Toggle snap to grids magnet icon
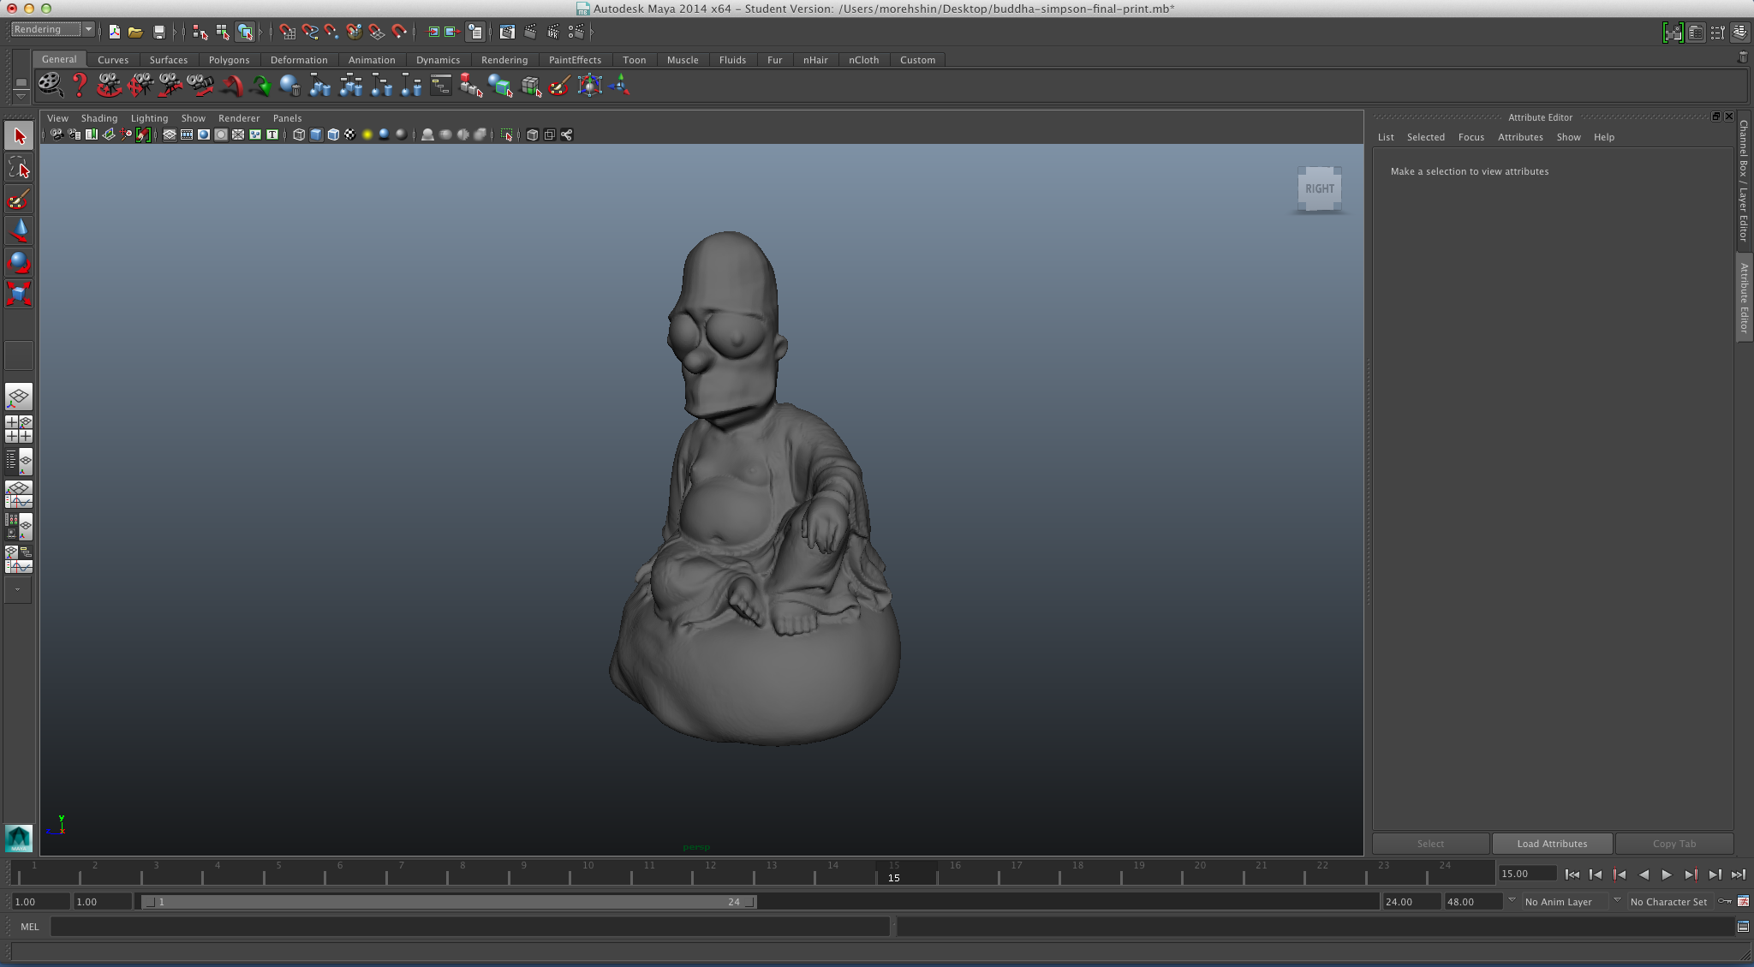 point(287,32)
